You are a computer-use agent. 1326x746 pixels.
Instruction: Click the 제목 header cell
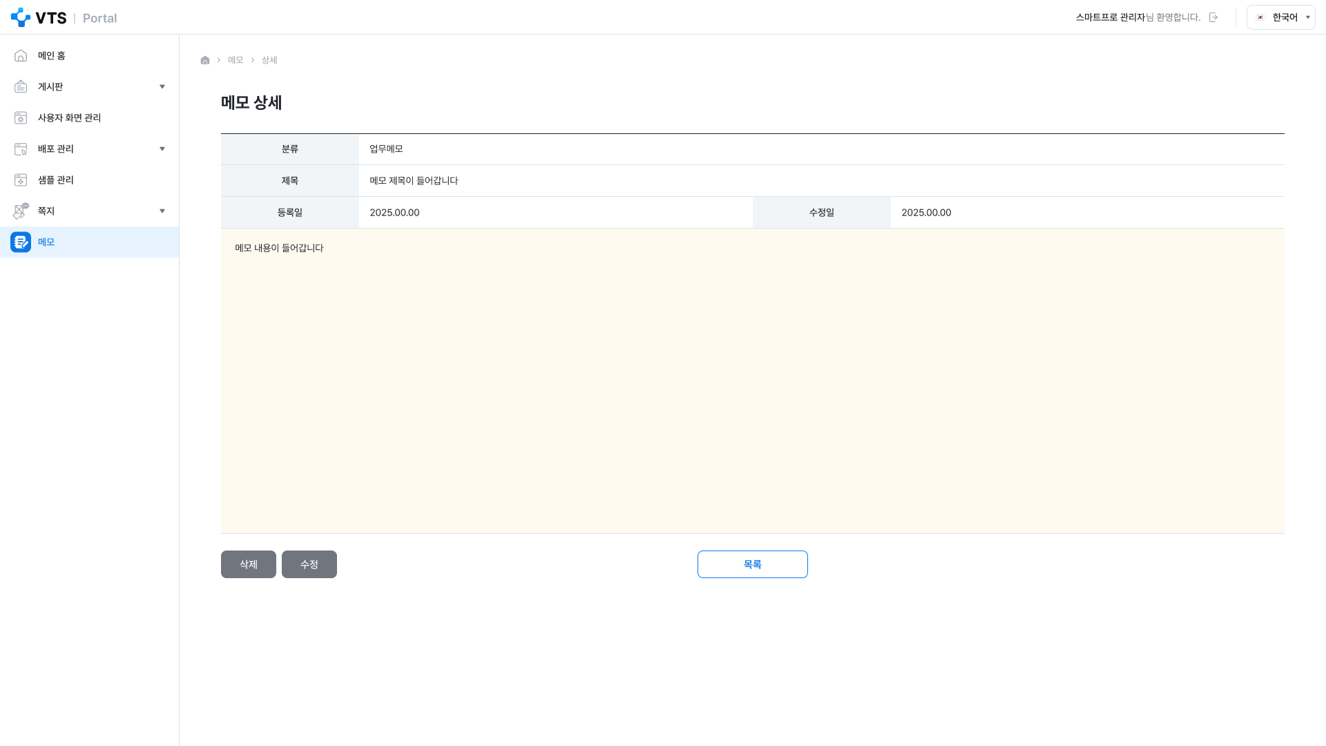(x=290, y=181)
